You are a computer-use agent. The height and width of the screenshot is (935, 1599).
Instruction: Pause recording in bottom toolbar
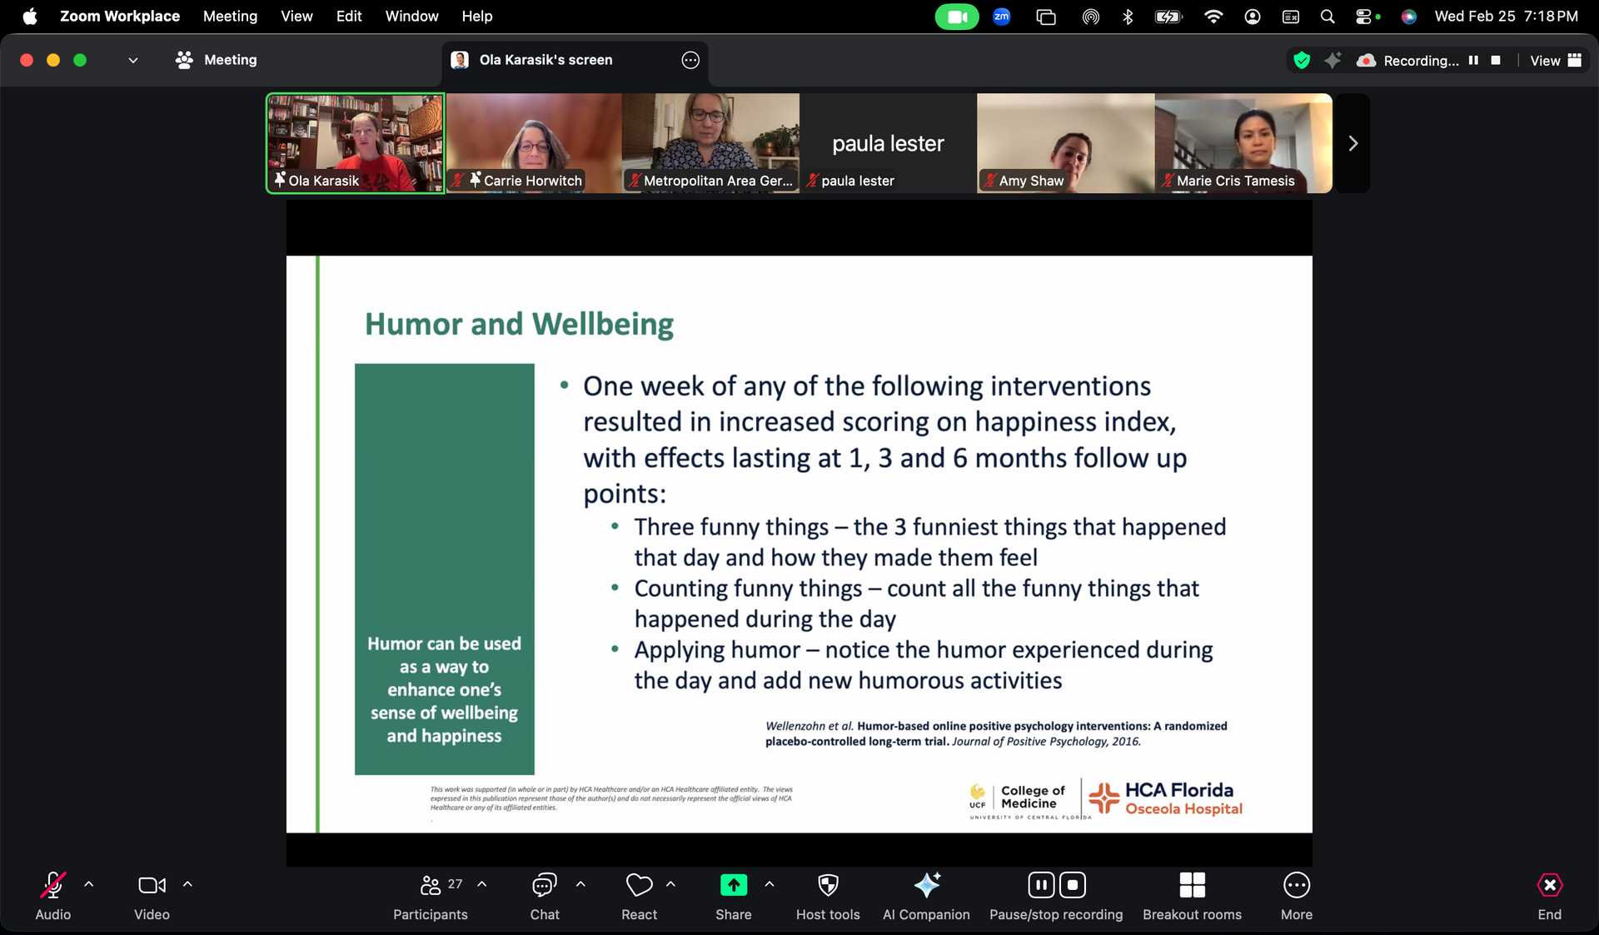tap(1041, 885)
